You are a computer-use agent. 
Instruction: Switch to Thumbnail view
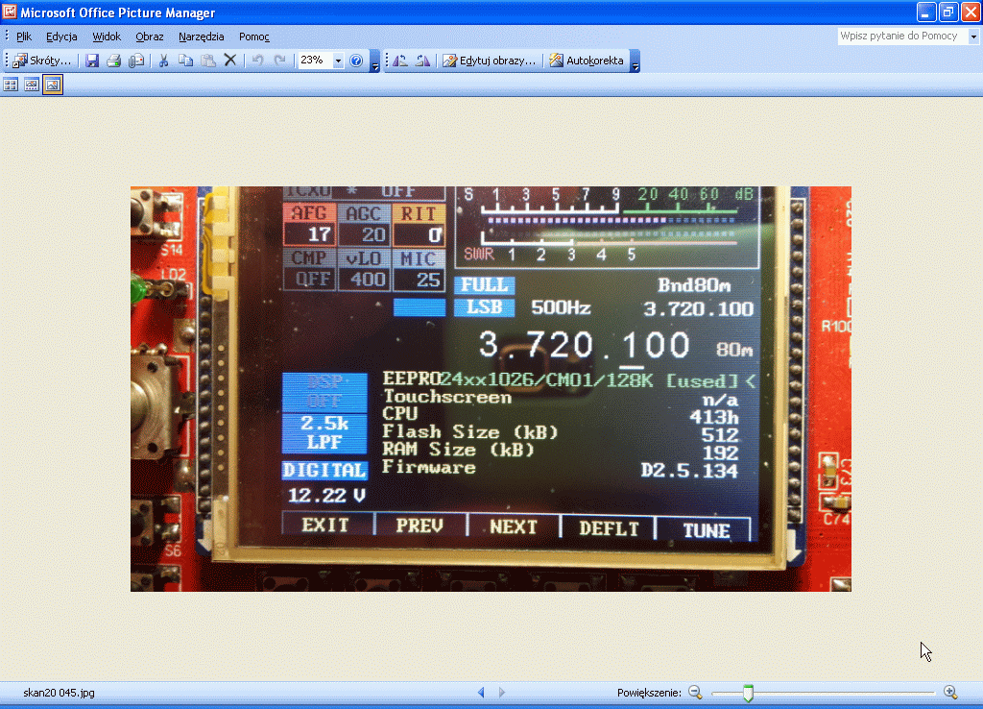pos(11,85)
